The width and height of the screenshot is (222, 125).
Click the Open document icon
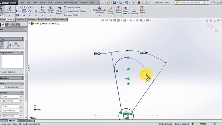[108, 2]
